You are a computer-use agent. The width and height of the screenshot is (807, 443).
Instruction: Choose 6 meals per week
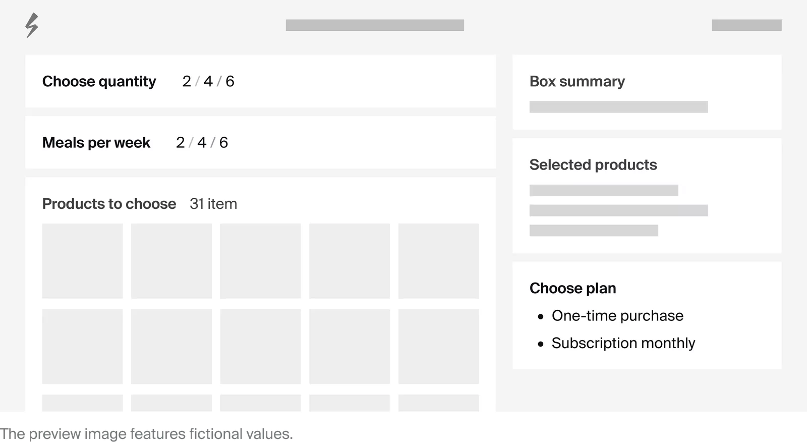[x=223, y=142]
